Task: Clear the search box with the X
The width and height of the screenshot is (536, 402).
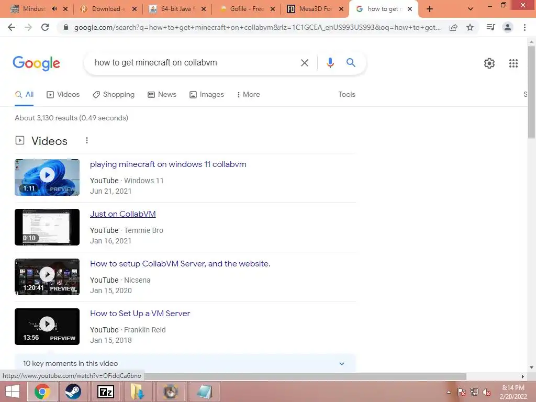Action: click(x=304, y=63)
